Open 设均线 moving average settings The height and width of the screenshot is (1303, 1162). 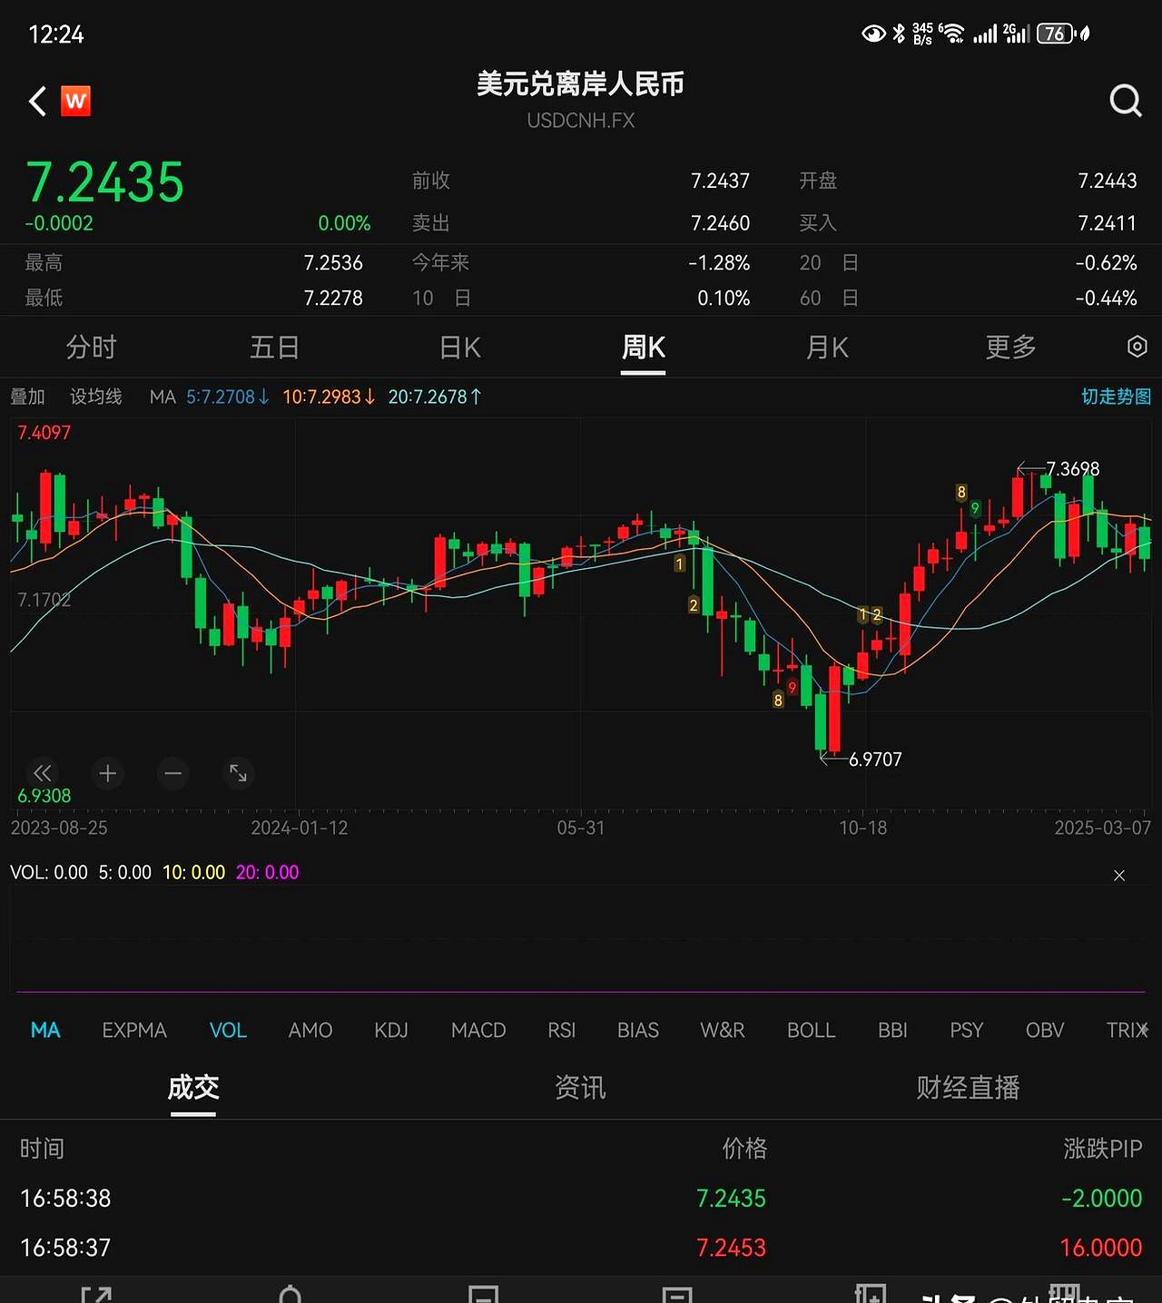[x=95, y=397]
